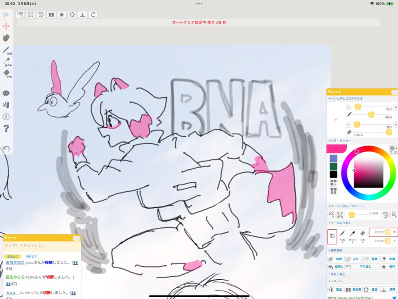
Task: Click the Twitter bird icon
Action: point(395,297)
